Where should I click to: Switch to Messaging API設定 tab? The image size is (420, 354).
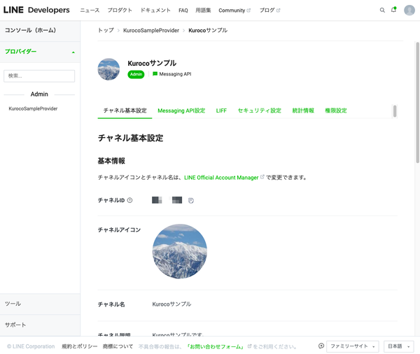181,111
